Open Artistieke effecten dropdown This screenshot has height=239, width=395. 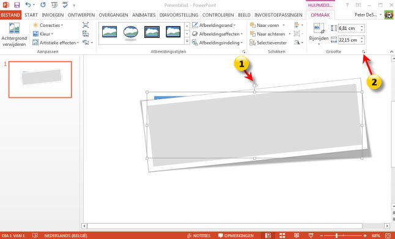[x=56, y=43]
